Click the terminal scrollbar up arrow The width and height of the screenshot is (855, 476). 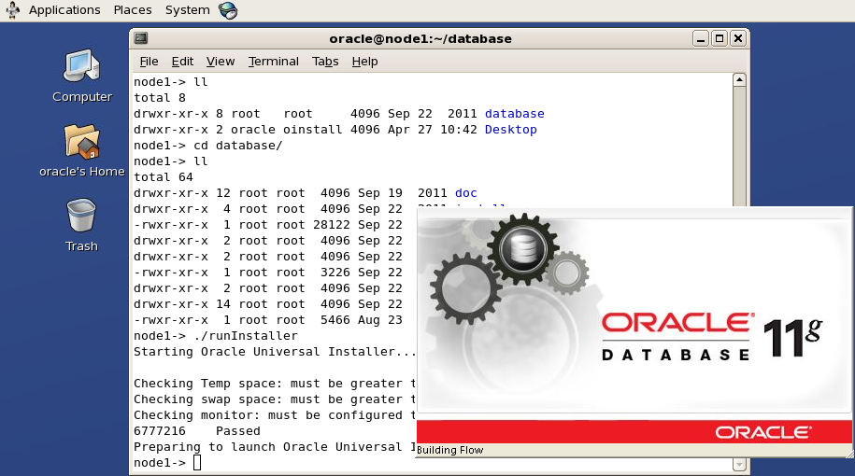[739, 80]
